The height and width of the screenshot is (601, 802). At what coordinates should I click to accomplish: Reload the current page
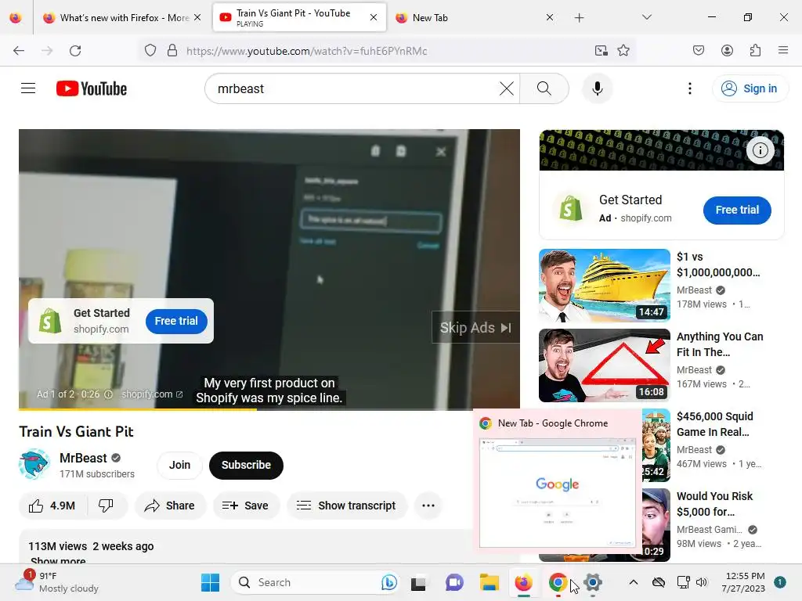click(75, 51)
